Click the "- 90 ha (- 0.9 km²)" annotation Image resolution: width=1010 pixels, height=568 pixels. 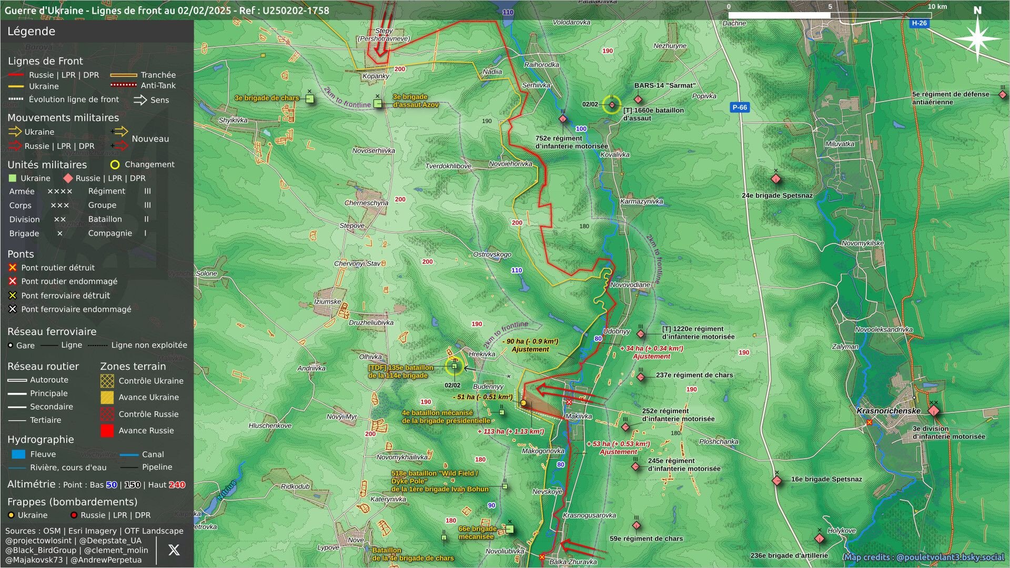530,341
